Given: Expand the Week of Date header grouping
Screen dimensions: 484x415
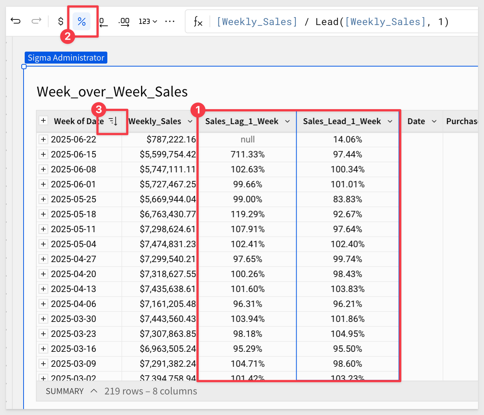Looking at the screenshot, I should 44,120.
